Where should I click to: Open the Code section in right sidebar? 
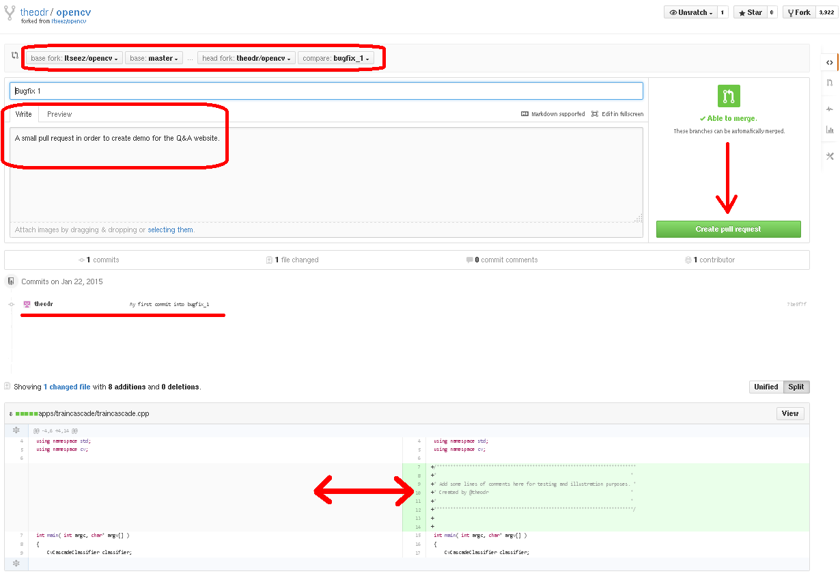click(x=830, y=62)
